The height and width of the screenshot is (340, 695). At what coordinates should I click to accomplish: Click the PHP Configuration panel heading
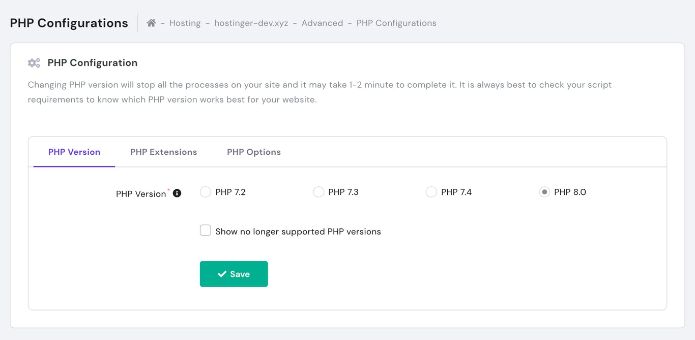coord(92,62)
